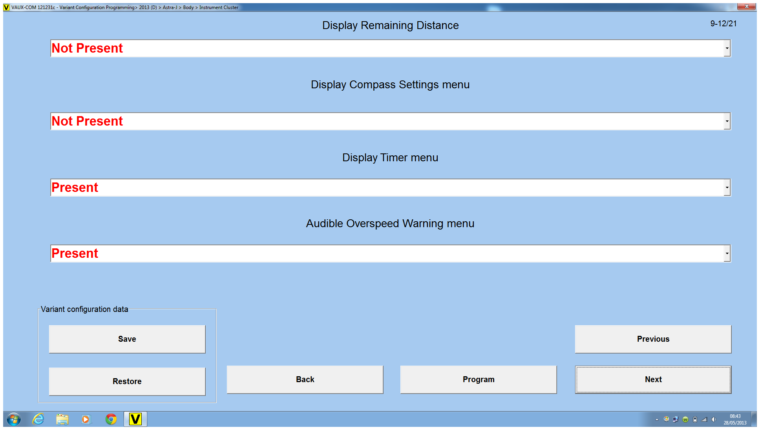This screenshot has width=760, height=430.
Task: Show hidden system tray icons
Action: tap(657, 419)
